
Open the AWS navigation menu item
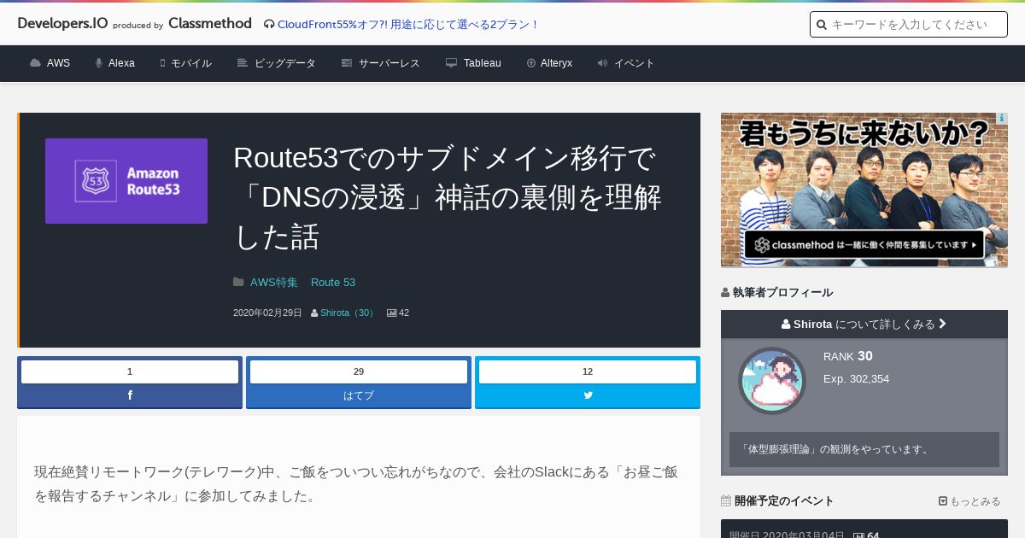(58, 63)
